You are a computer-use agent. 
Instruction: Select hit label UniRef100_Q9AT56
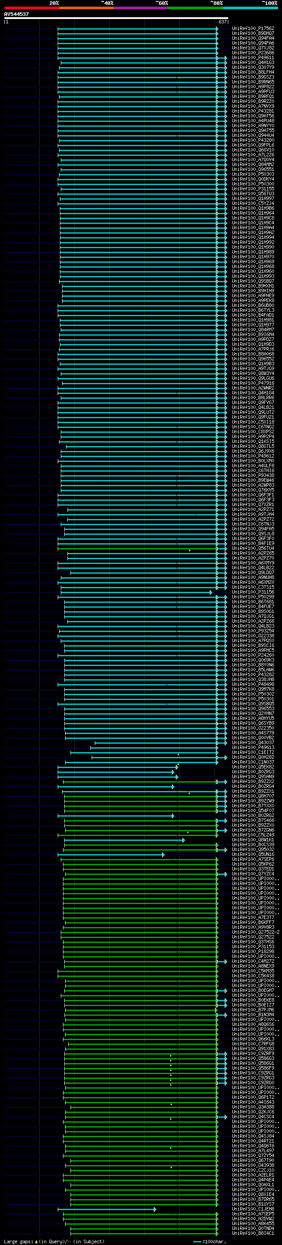click(252, 116)
